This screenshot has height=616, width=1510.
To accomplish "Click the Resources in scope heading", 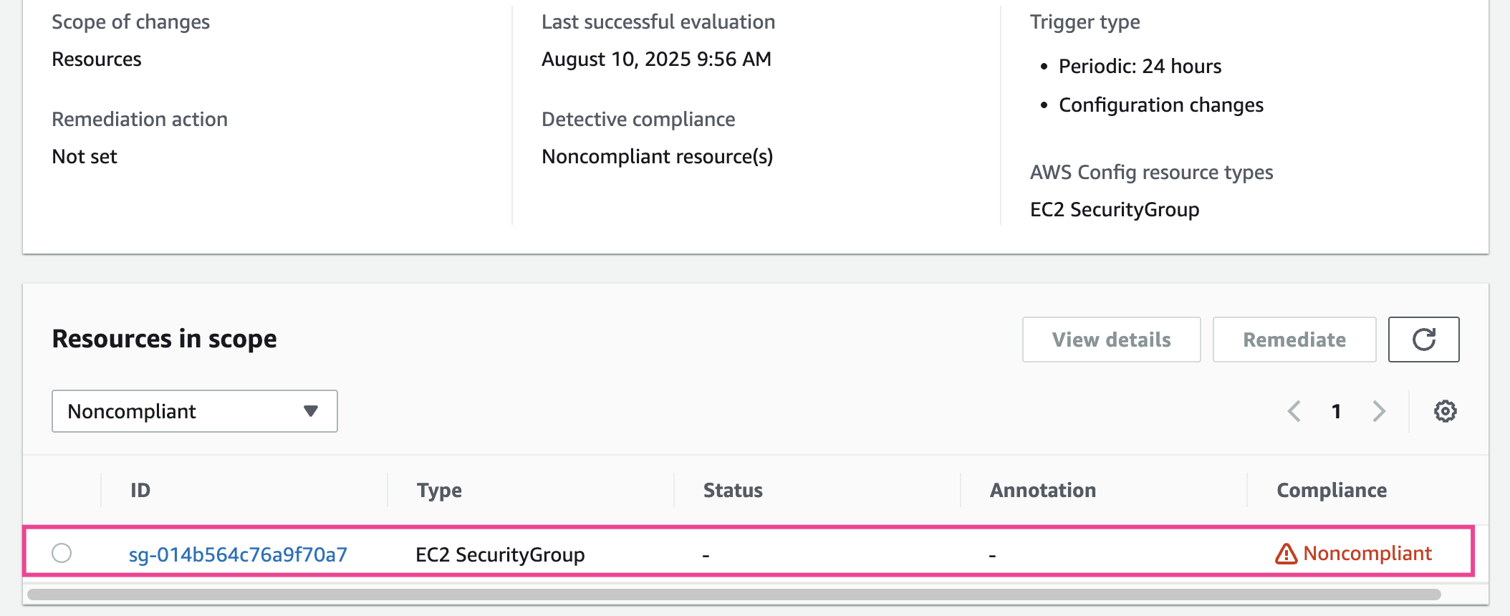I will (164, 338).
